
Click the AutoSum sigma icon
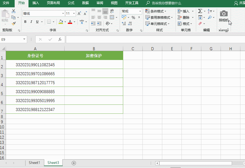(x=200, y=11)
